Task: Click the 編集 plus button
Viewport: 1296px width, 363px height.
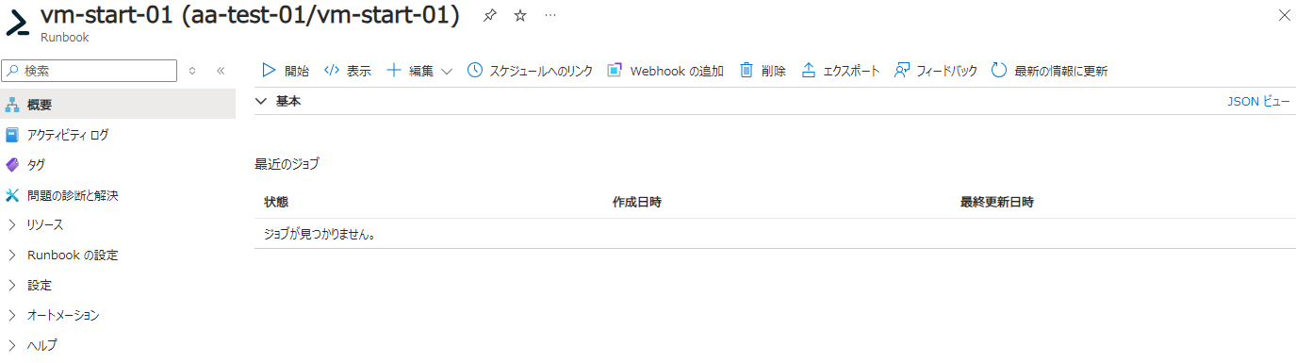Action: [410, 71]
